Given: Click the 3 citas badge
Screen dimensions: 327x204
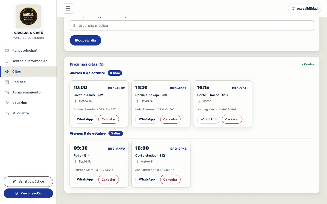Looking at the screenshot, I should click(115, 73).
